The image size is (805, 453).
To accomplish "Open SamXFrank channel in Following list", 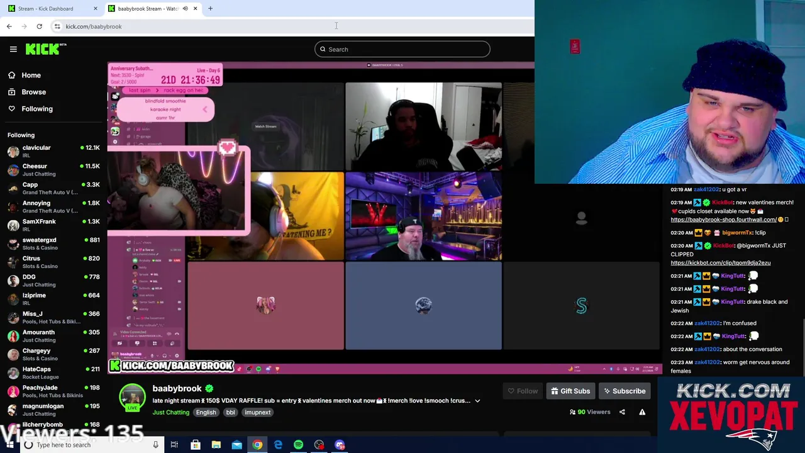I will point(53,225).
